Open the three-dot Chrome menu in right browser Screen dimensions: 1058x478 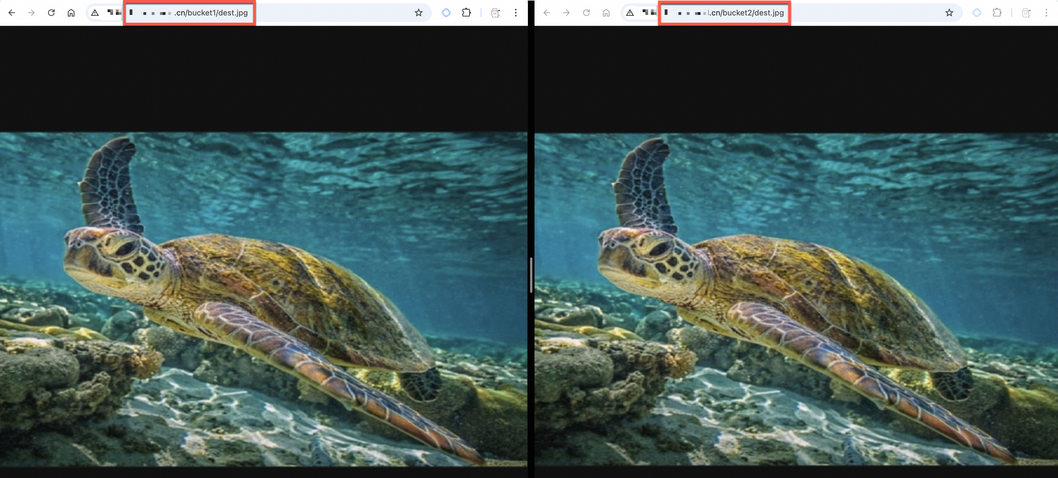click(x=1046, y=13)
